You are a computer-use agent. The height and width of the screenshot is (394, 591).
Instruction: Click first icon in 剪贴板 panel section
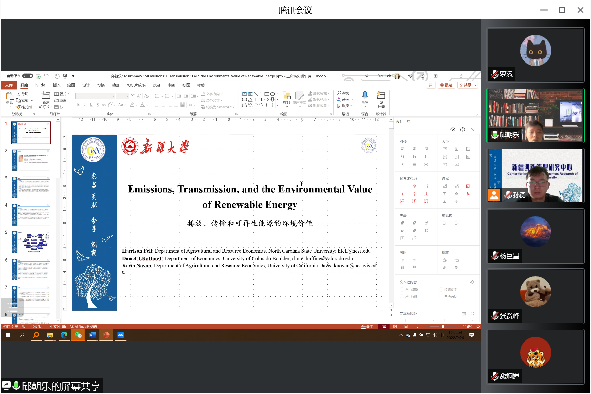[444, 223]
